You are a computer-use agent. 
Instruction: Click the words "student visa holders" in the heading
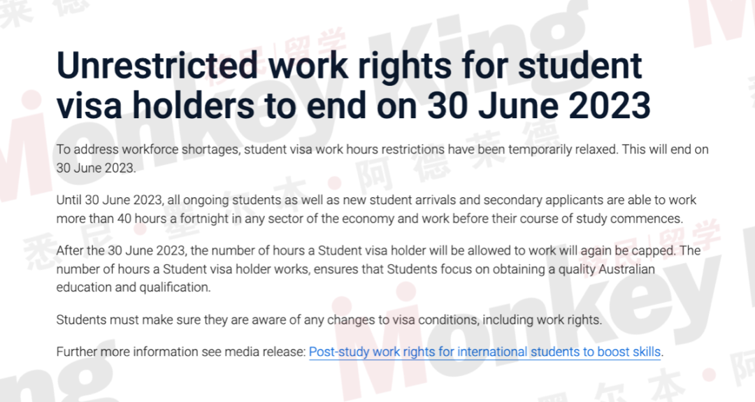(350, 85)
